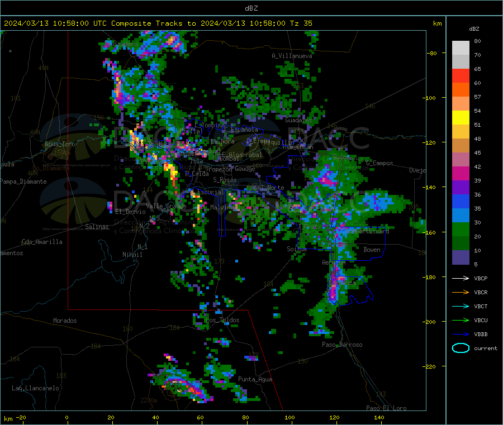
Task: Click the 'E_Algarrobal' place label
Action: click(x=241, y=155)
